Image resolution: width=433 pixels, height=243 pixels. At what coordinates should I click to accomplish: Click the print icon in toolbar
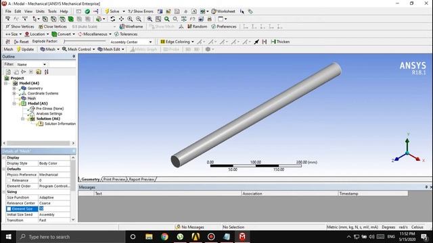tap(209, 19)
